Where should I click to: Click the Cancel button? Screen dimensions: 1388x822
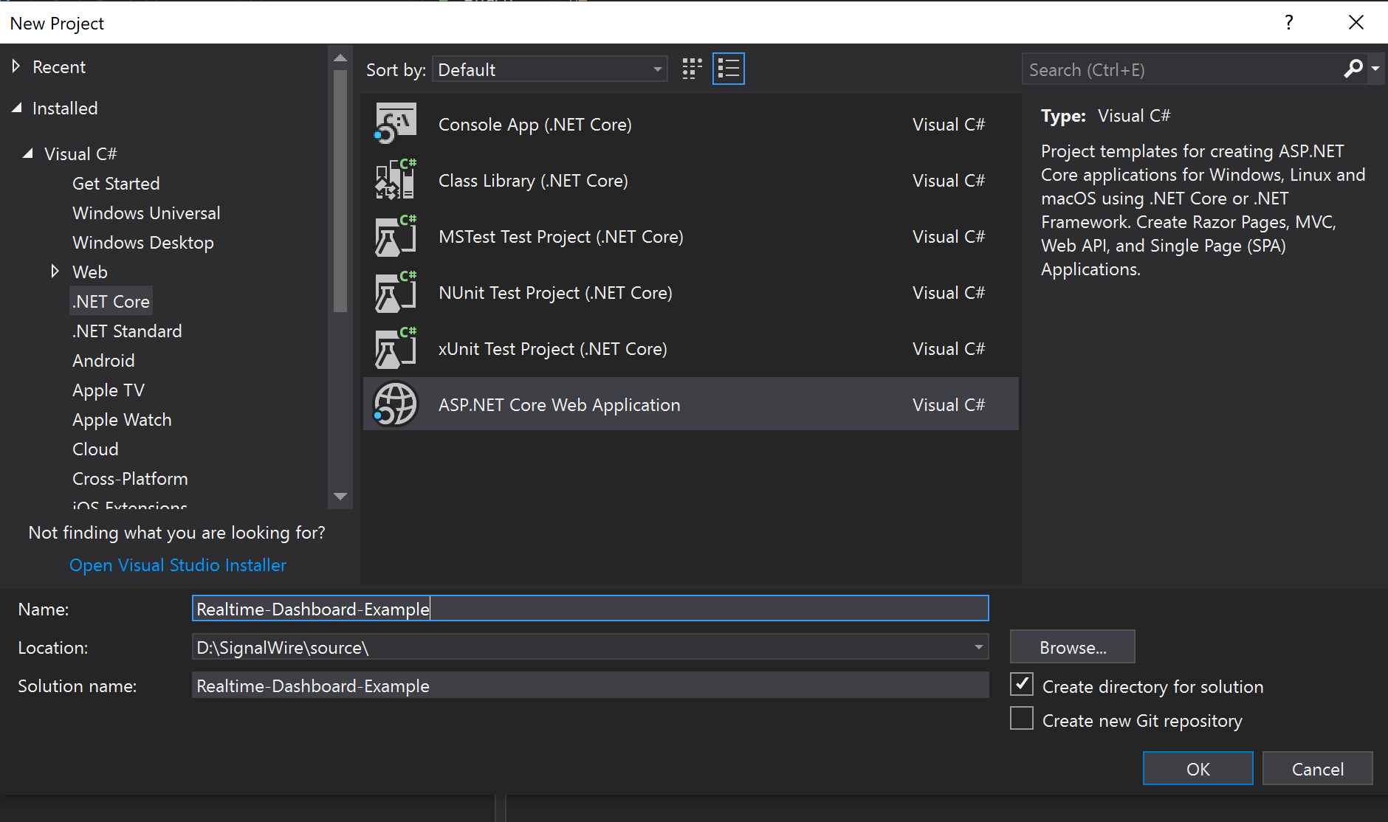pyautogui.click(x=1317, y=768)
